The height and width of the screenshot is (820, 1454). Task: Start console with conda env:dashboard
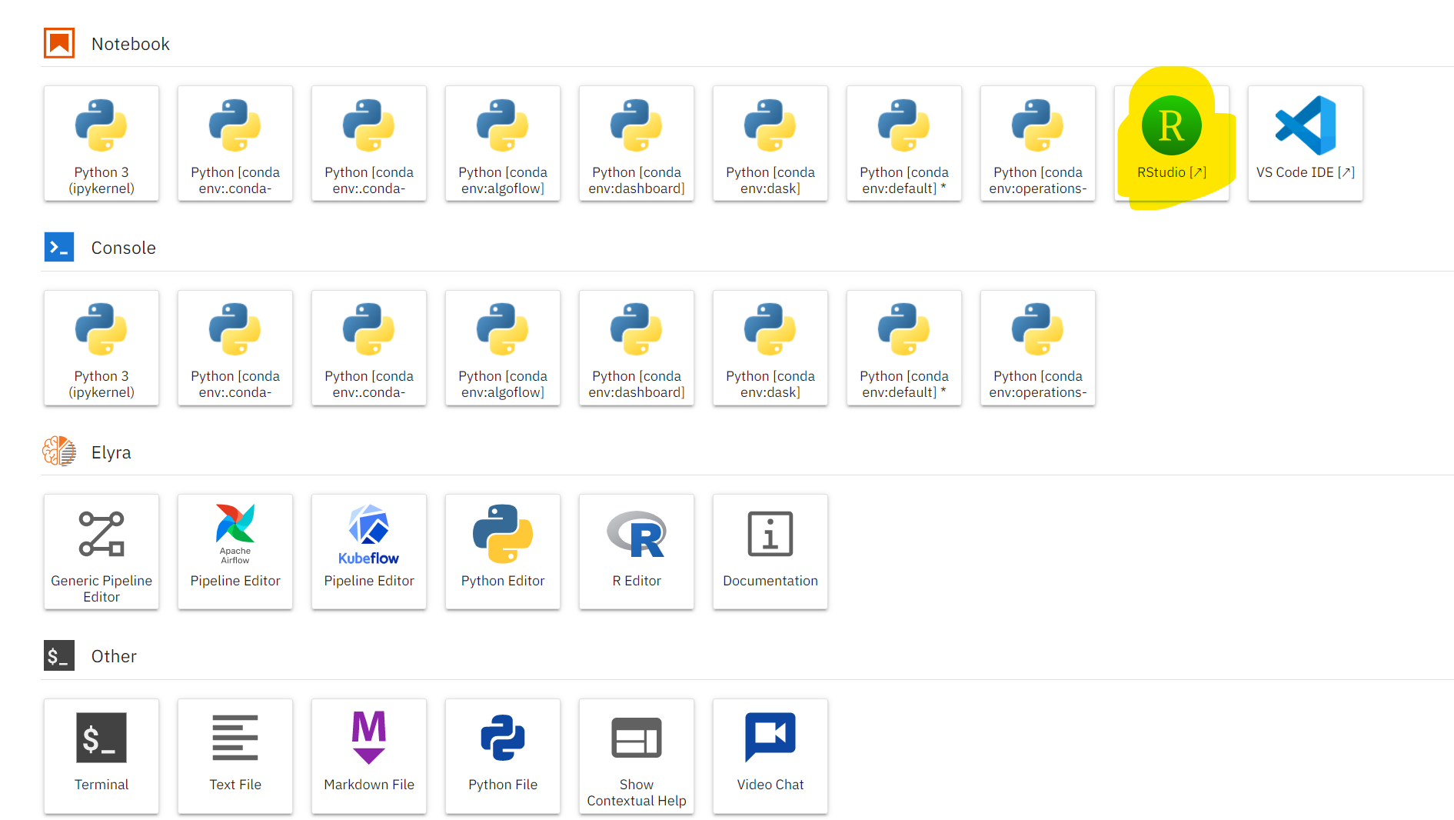[637, 348]
